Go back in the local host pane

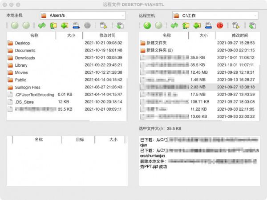(x=15, y=25)
